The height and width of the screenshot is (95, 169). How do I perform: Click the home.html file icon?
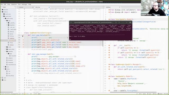pos(10,56)
